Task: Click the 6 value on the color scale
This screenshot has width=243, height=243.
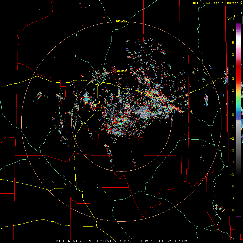Action: pos(233,42)
